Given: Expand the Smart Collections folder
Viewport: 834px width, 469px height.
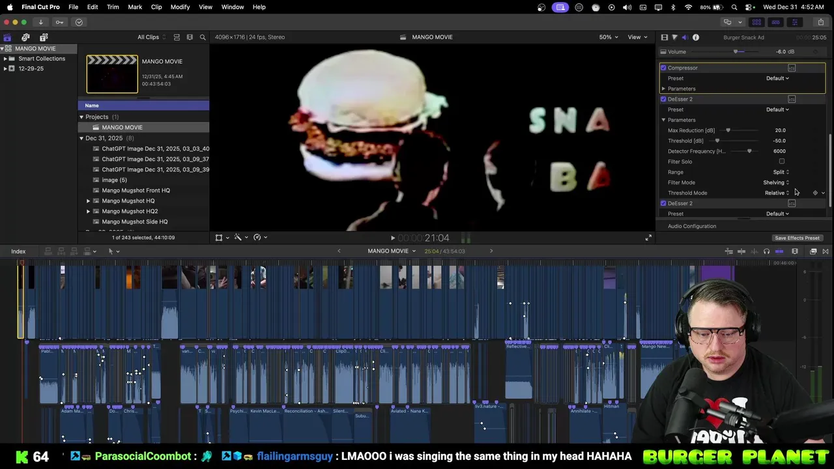Looking at the screenshot, I should [x=5, y=59].
